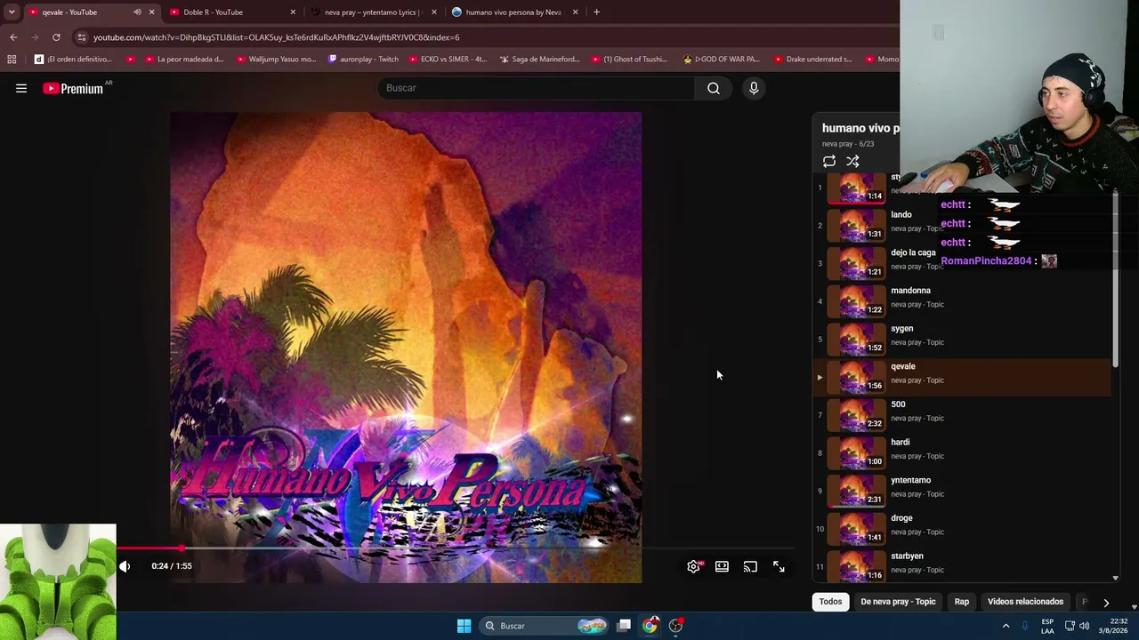
Task: Reload the current page
Action: pyautogui.click(x=56, y=37)
